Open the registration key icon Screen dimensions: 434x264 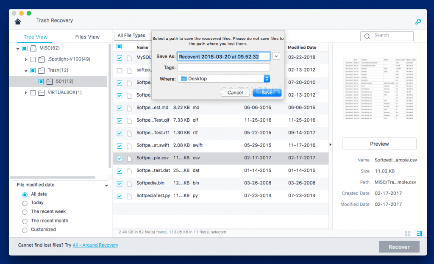click(418, 22)
